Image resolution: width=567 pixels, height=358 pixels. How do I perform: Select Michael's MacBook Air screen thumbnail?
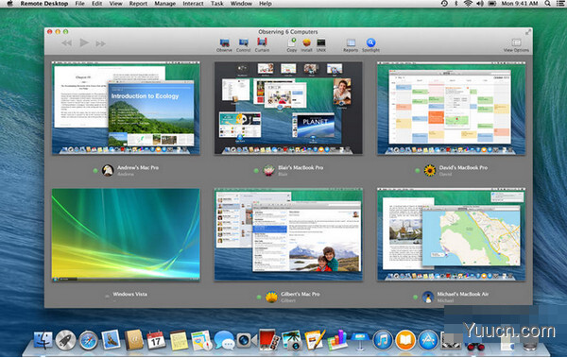(451, 234)
